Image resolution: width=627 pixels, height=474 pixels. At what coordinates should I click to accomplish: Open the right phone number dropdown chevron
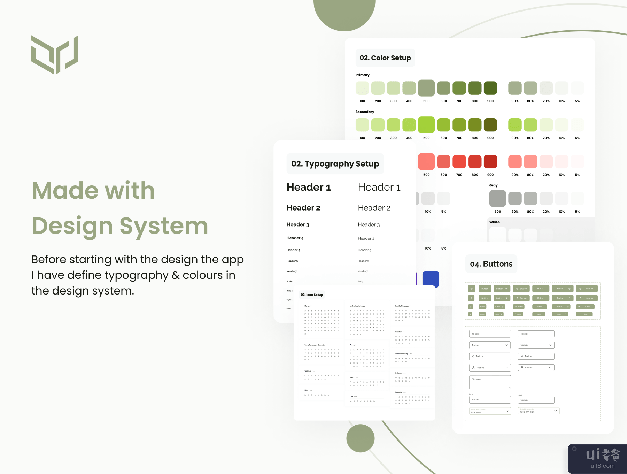pyautogui.click(x=556, y=411)
